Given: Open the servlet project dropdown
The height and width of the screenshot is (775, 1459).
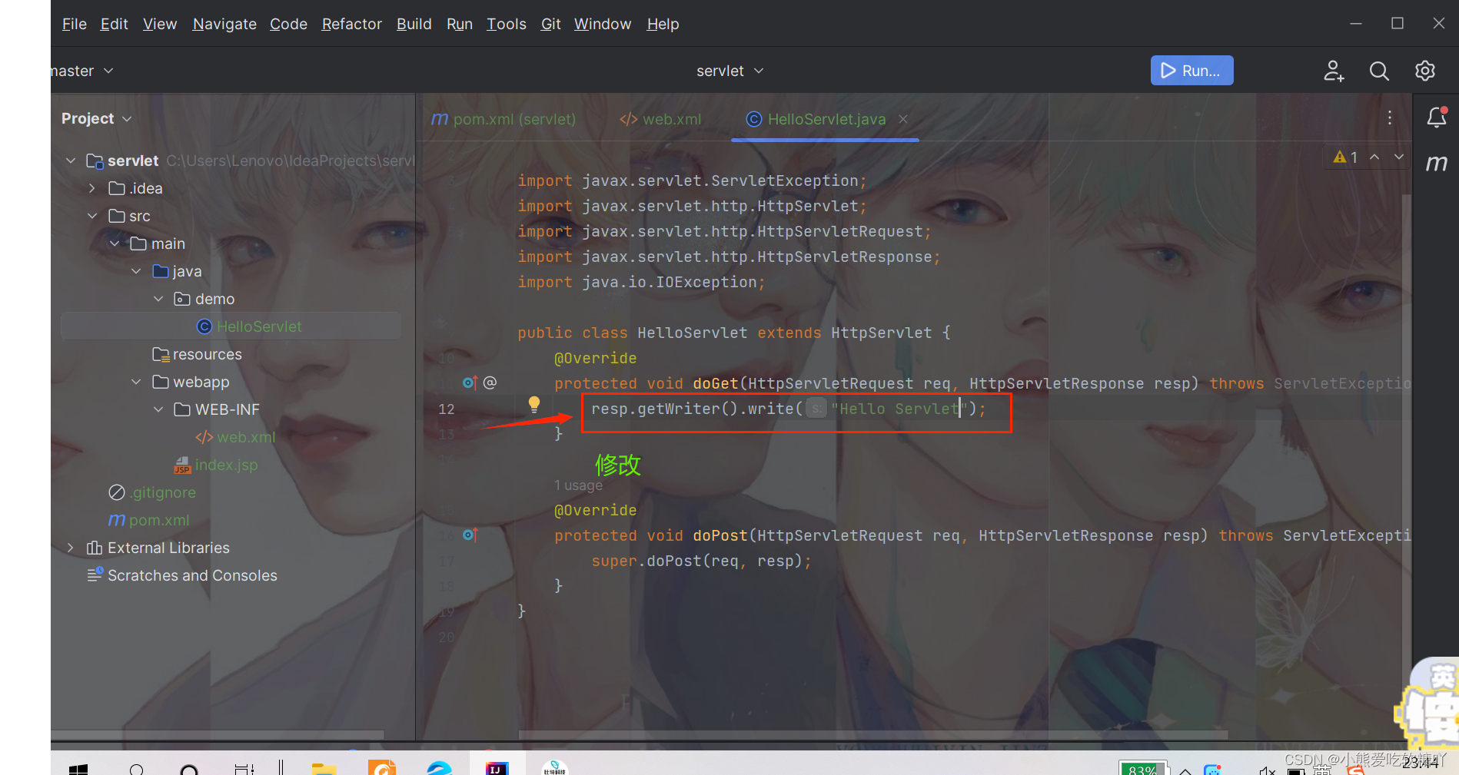Looking at the screenshot, I should click(729, 71).
